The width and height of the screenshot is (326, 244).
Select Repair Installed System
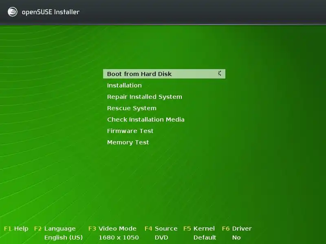pos(145,97)
